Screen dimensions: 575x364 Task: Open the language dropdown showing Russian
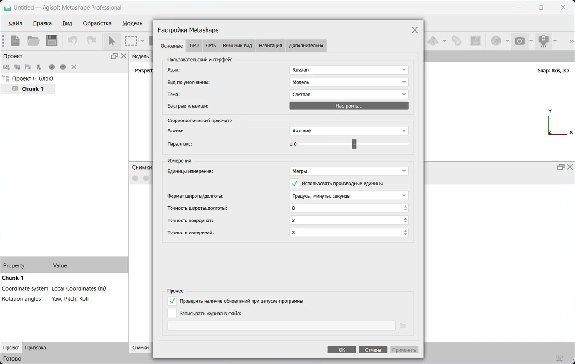coord(349,70)
